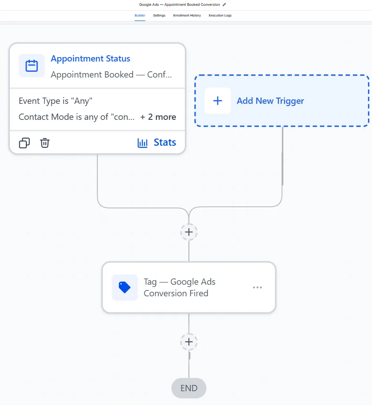Viewport: 372px width, 405px height.
Task: Open the three-dot menu on the Tag action
Action: 258,287
